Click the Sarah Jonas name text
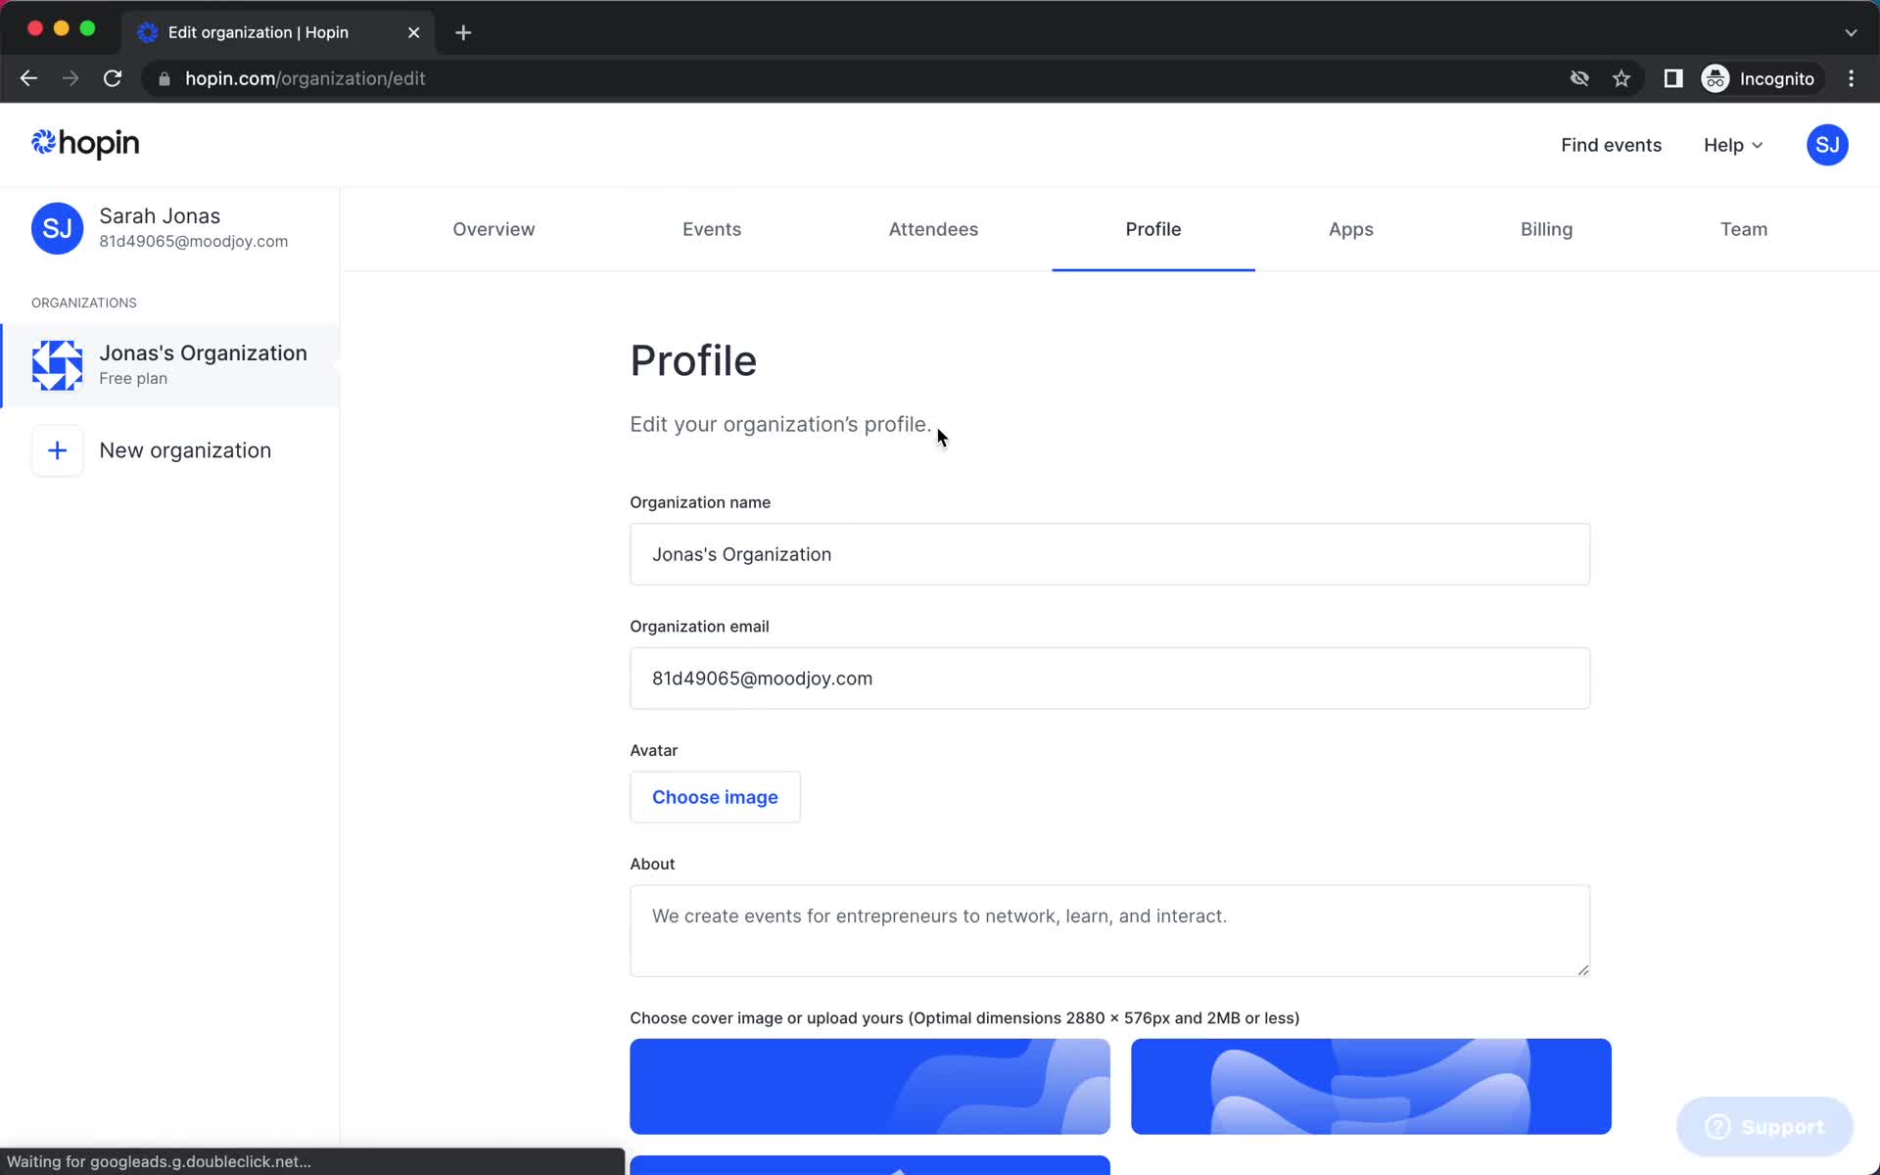This screenshot has width=1880, height=1175. [160, 216]
